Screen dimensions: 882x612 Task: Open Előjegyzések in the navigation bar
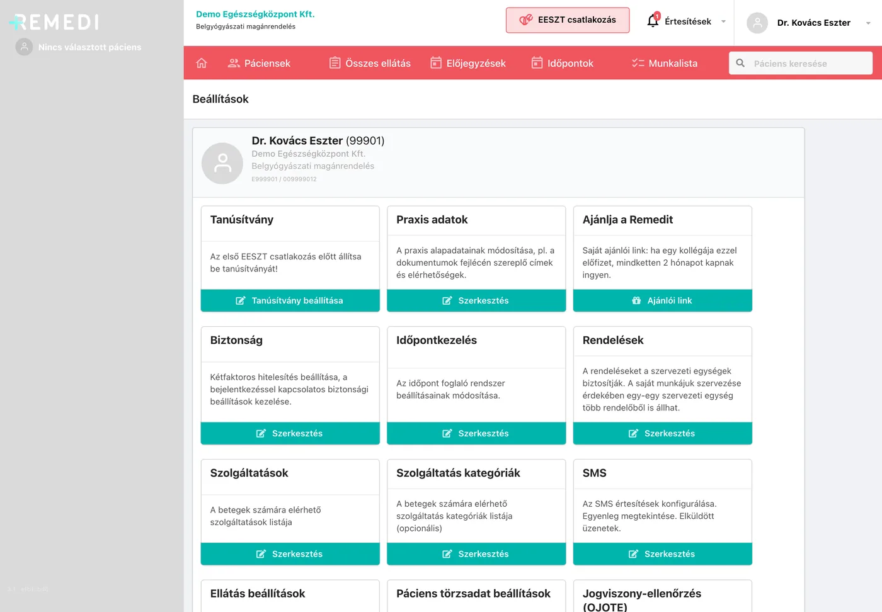point(468,63)
